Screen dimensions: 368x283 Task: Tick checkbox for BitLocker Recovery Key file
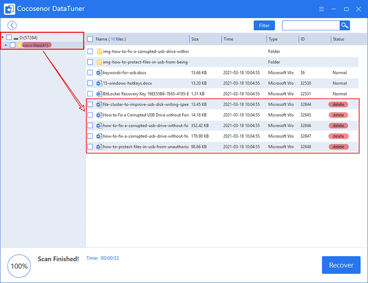click(x=90, y=94)
